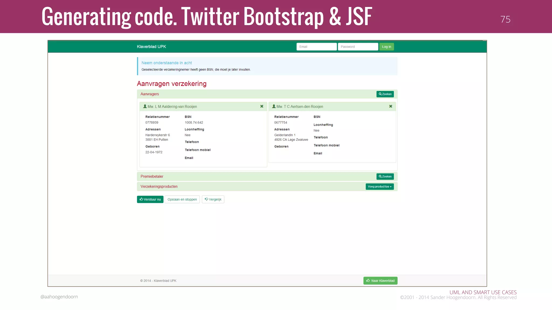
Task: Select the Aanvragers panel heading
Action: [x=150, y=94]
